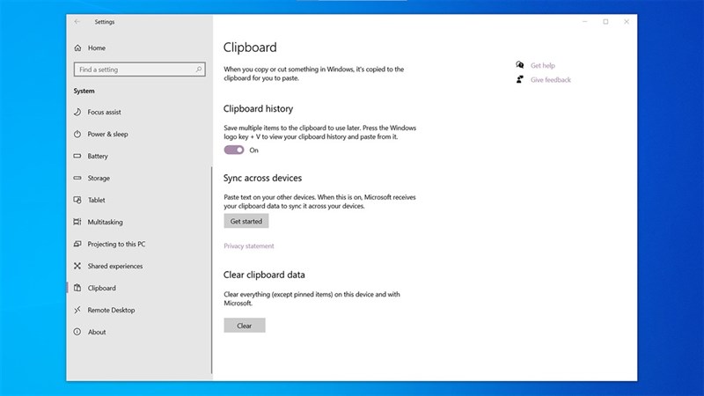Click the 'System' sidebar section label
Viewport: 704px width, 396px height.
(x=84, y=91)
